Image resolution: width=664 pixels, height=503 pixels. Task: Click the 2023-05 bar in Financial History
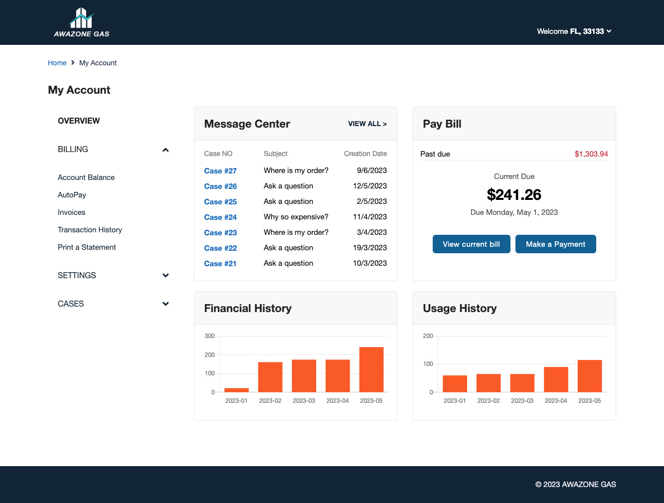(371, 369)
